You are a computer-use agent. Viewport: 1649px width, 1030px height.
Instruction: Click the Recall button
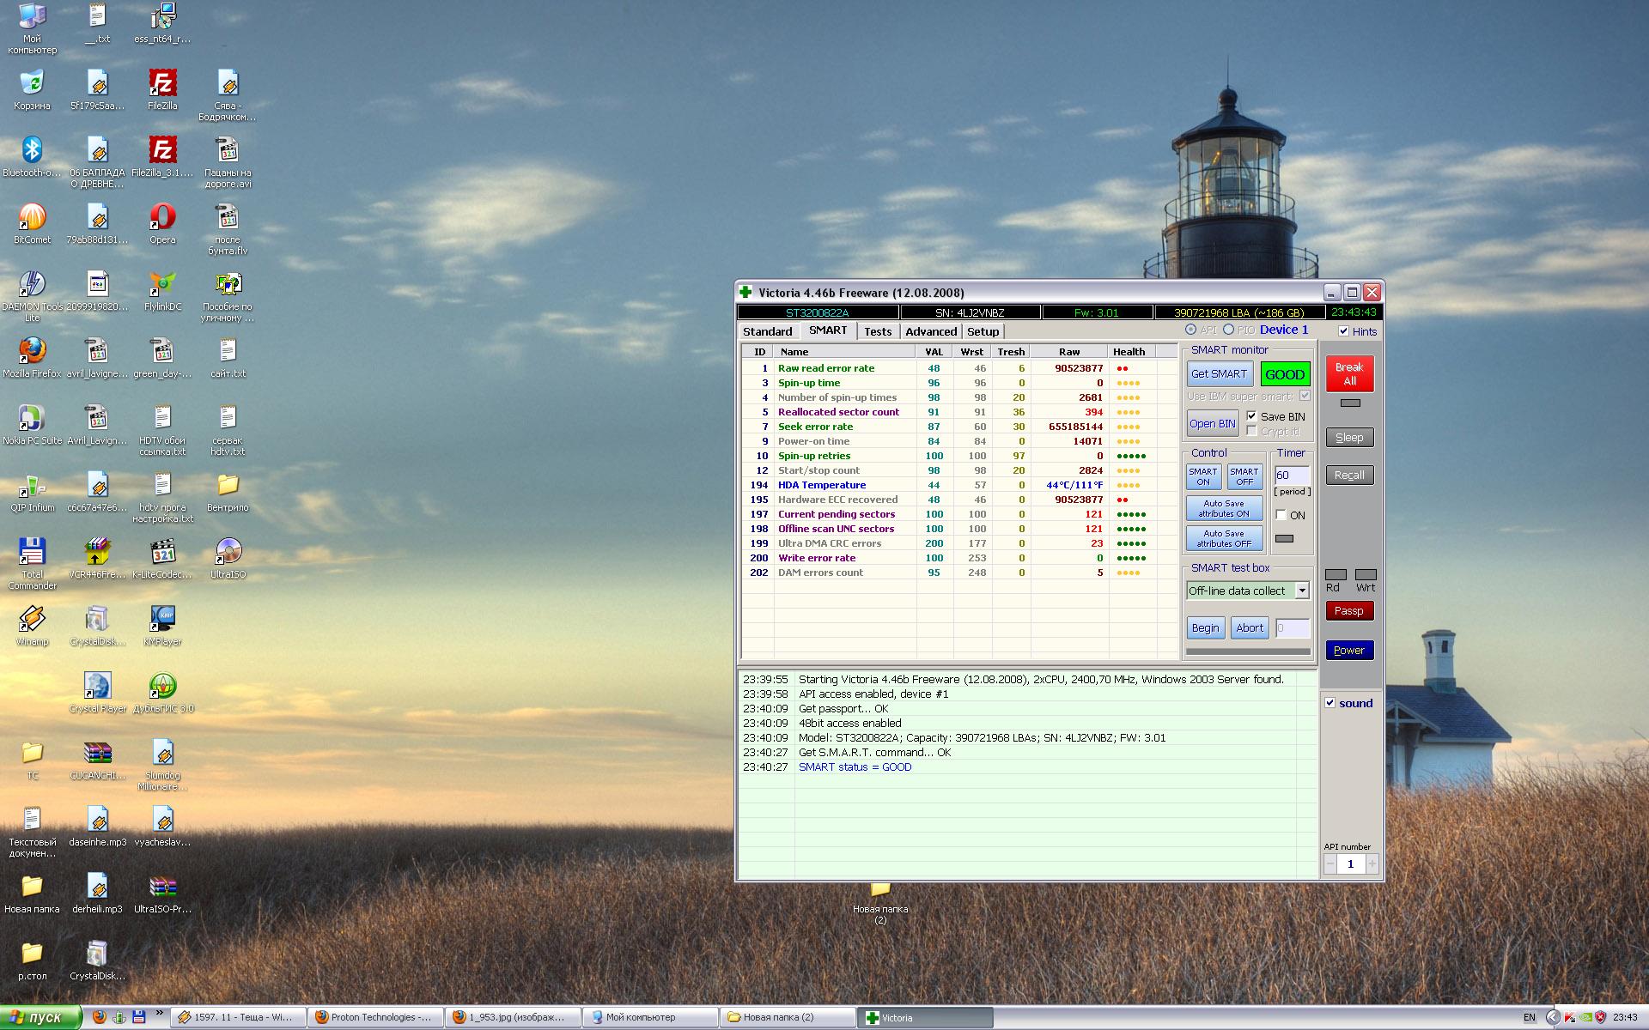[x=1349, y=476]
